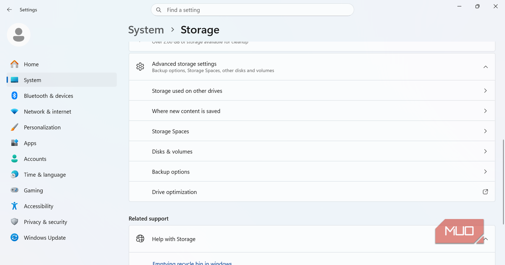Click the Accounts person icon
Screen dimensions: 505x265
click(x=14, y=159)
